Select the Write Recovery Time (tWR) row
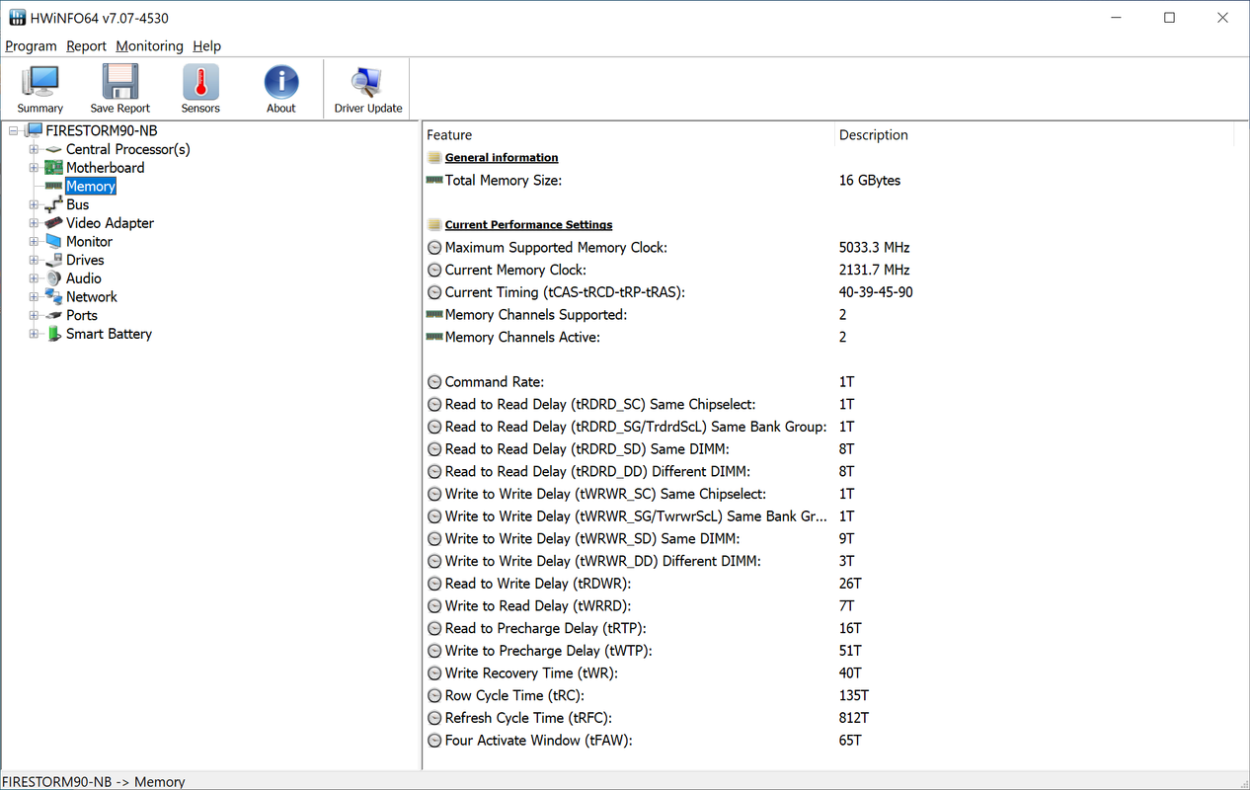Image resolution: width=1250 pixels, height=790 pixels. pos(829,673)
